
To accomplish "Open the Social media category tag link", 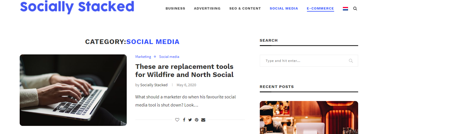I will pos(169,57).
